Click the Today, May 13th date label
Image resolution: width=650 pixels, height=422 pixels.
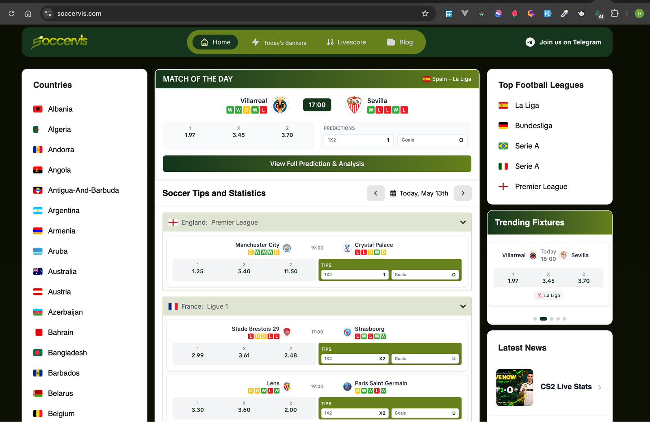click(x=424, y=193)
